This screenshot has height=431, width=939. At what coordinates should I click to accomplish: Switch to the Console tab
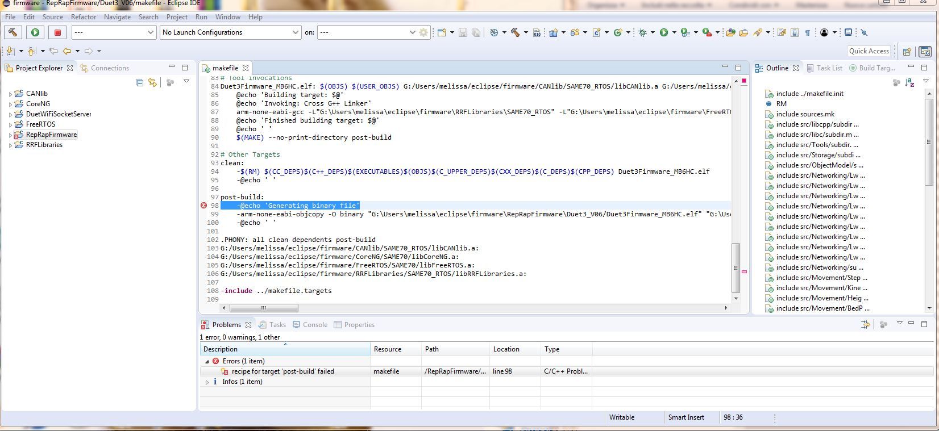tap(310, 325)
